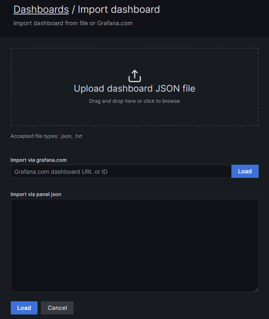Click the Upload dashboard JSON file heading
The height and width of the screenshot is (319, 269).
[134, 88]
